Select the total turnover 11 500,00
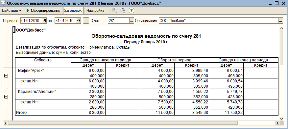 [164, 113]
